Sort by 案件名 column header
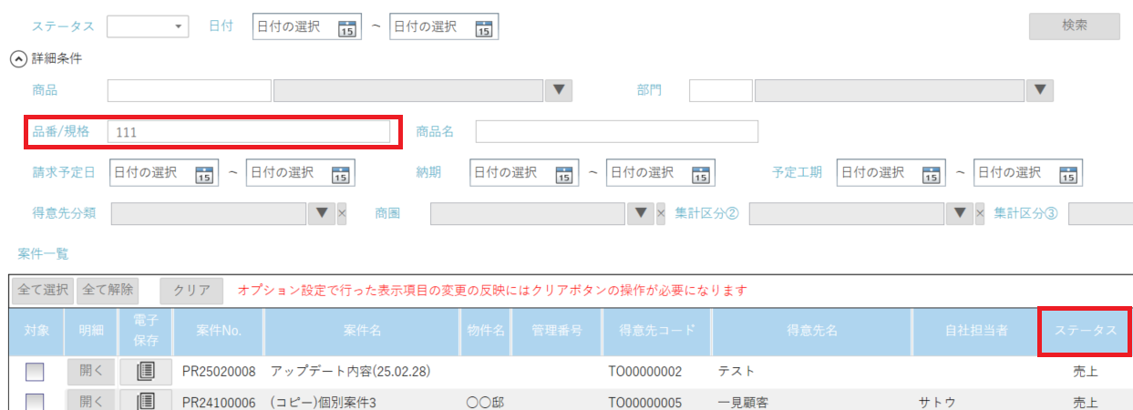The width and height of the screenshot is (1133, 410). coord(361,331)
